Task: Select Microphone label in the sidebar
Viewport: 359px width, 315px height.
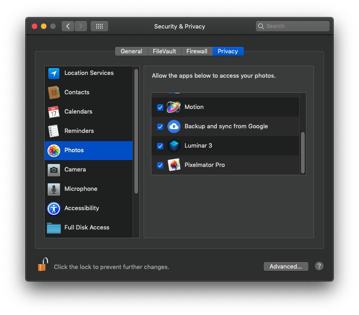Action: point(81,189)
